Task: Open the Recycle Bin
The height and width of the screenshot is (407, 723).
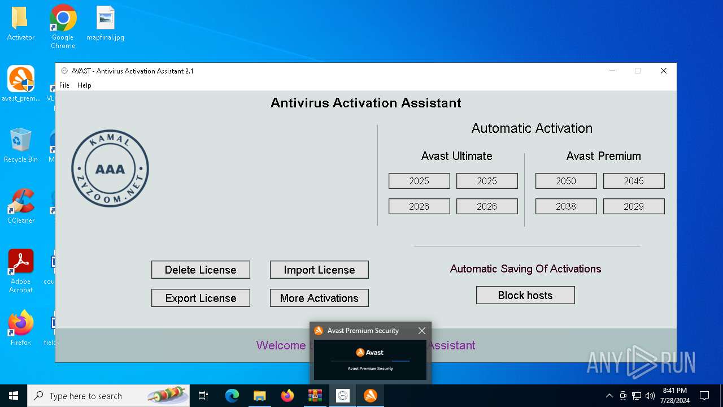Action: tap(21, 145)
